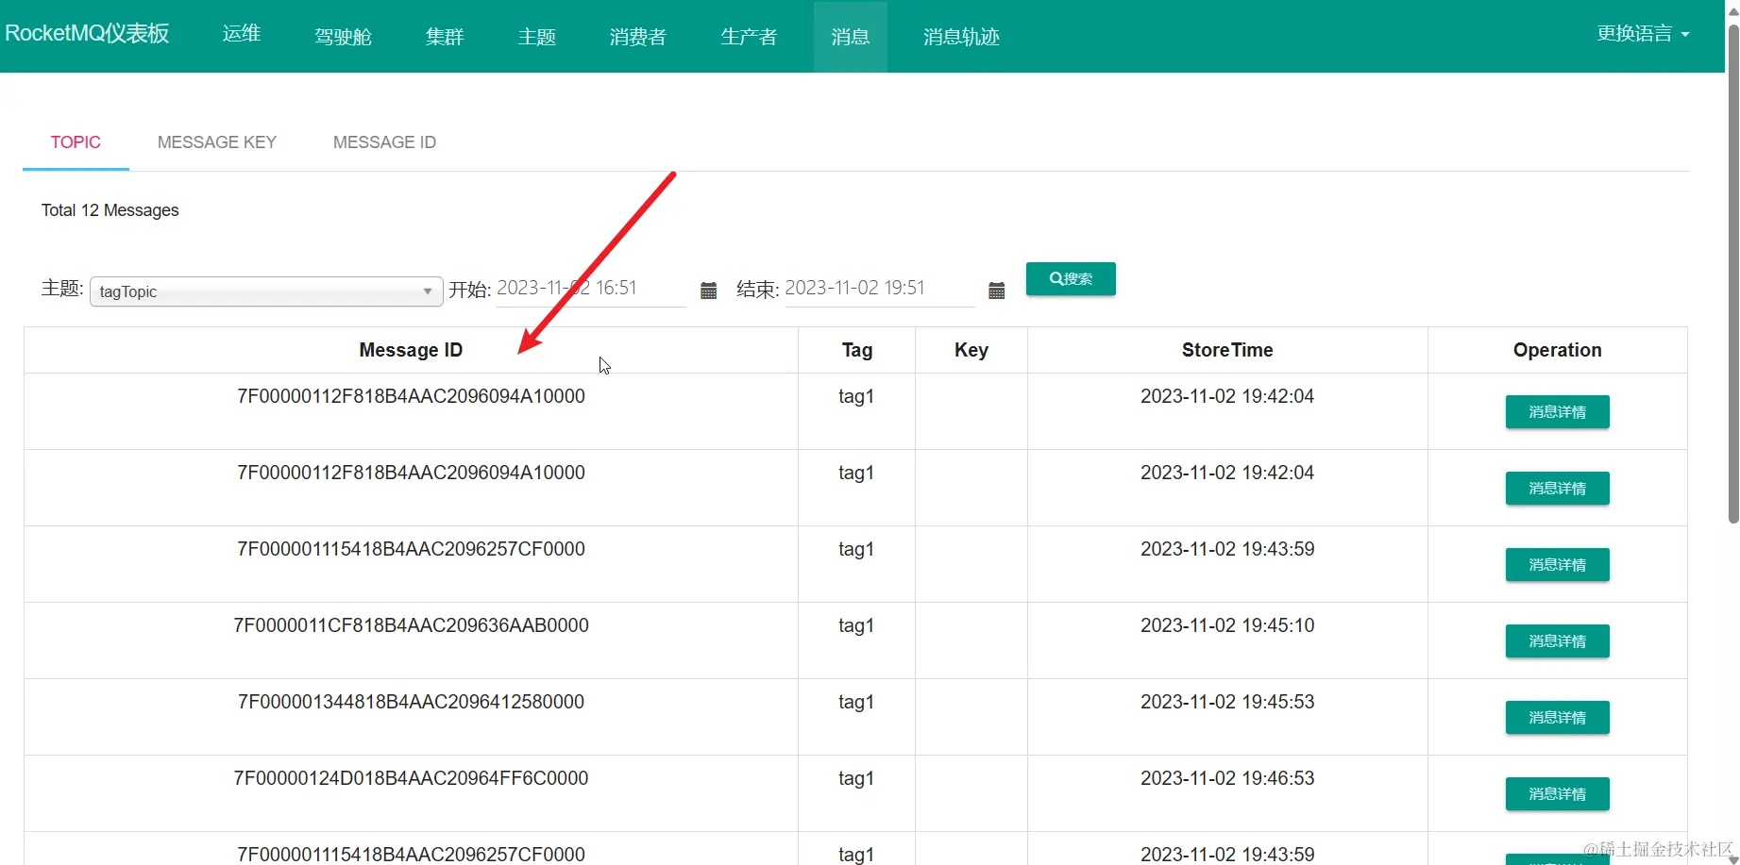
Task: Click the Tag column header
Action: [x=857, y=350]
